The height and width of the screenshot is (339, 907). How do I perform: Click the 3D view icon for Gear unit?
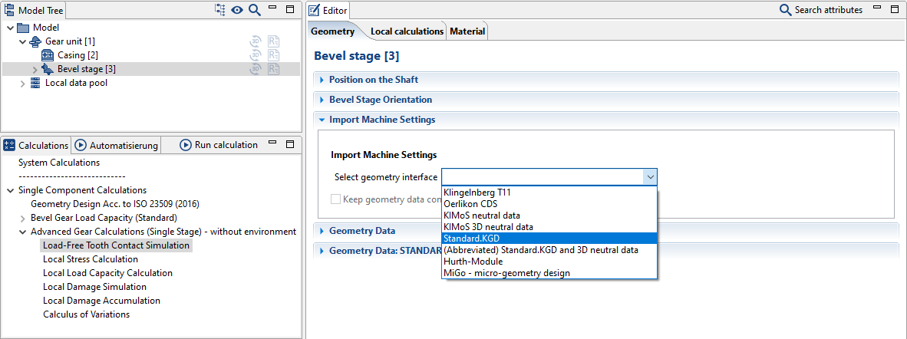pyautogui.click(x=256, y=41)
